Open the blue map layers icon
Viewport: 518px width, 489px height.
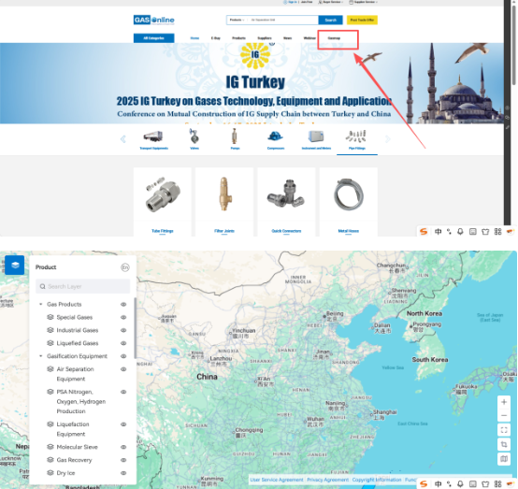(x=15, y=265)
